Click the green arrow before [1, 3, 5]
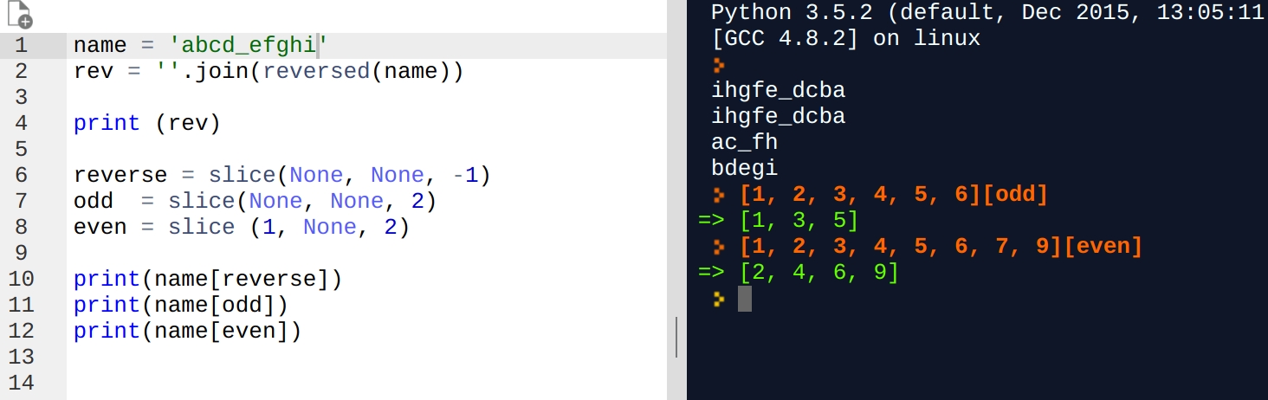The image size is (1268, 400). 711,221
